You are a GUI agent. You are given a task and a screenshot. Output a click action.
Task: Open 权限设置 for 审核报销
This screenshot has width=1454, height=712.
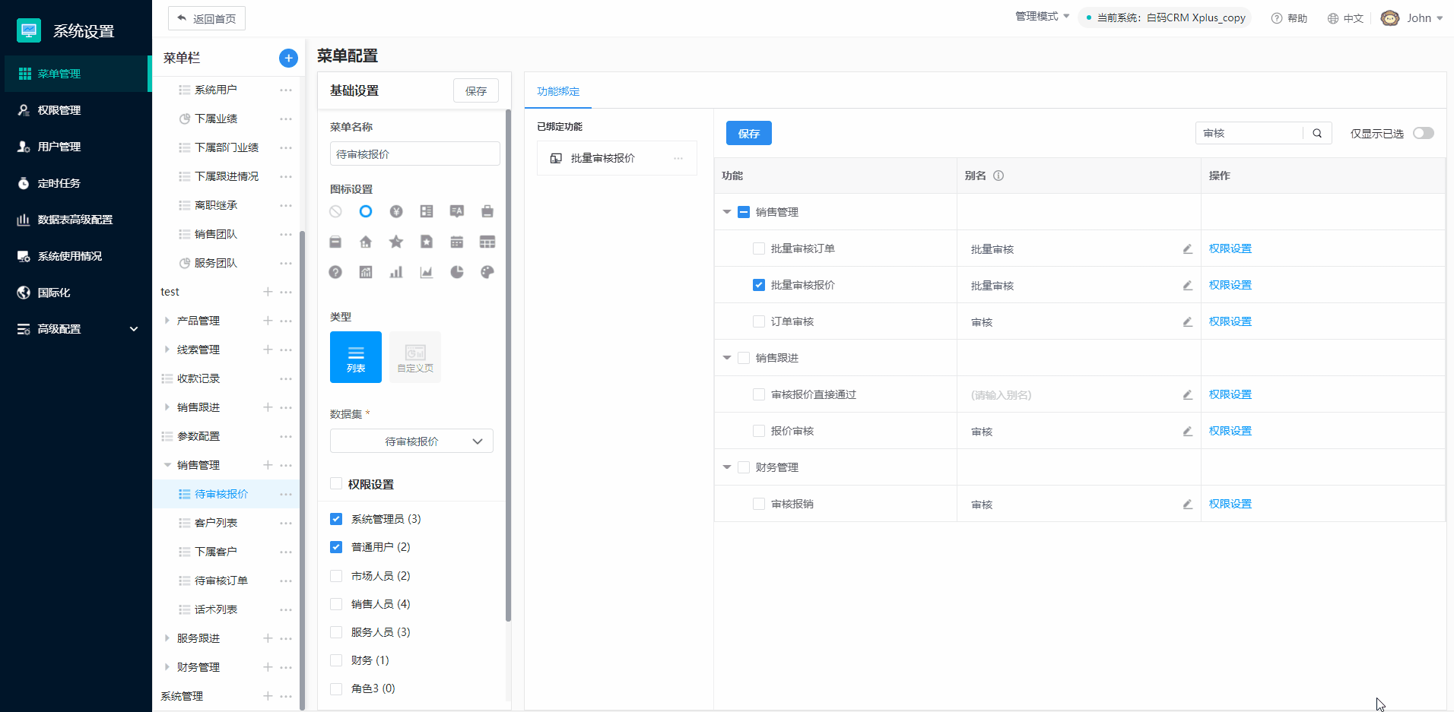pos(1230,503)
